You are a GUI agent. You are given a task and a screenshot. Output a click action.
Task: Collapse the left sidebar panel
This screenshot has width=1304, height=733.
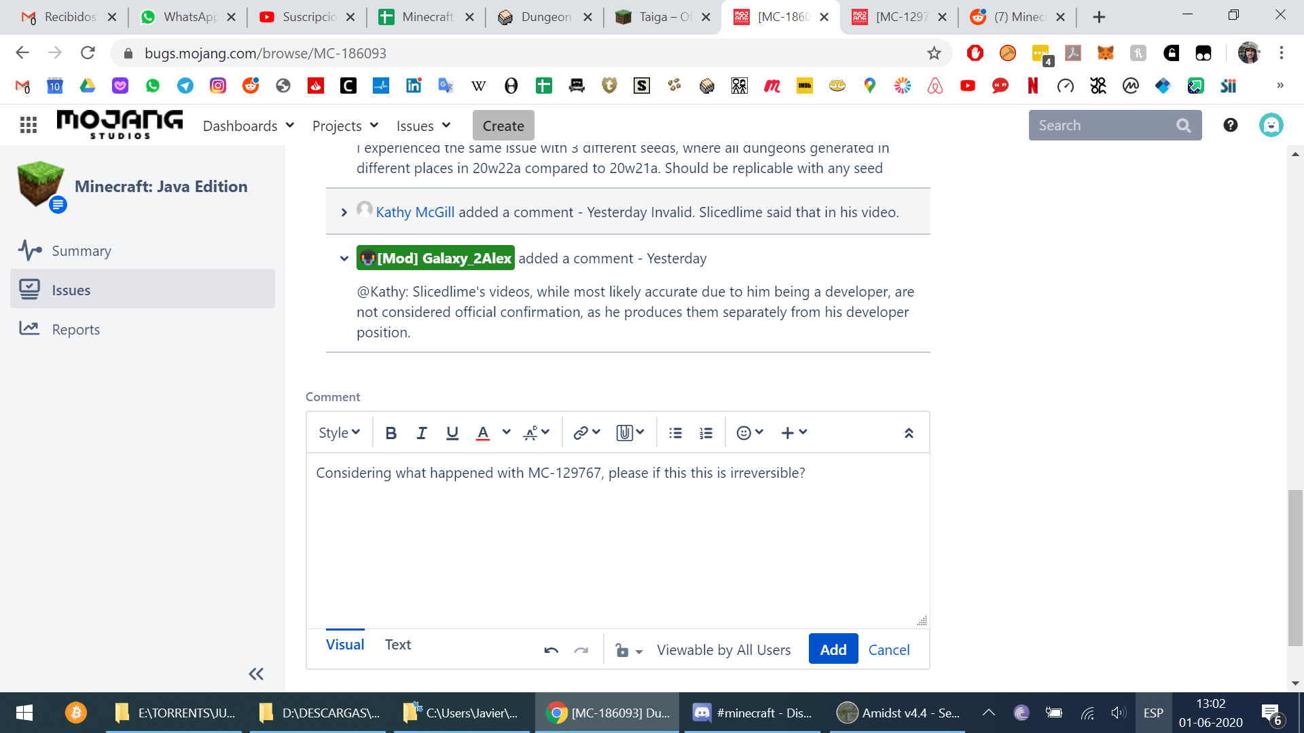pos(256,674)
